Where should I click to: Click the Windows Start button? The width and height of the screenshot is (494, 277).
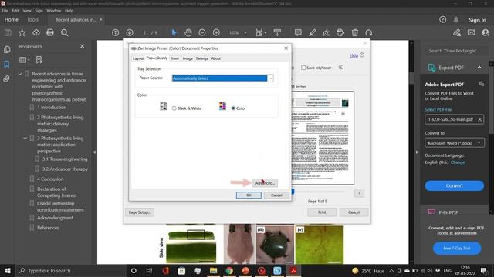click(8, 270)
